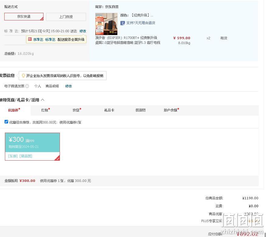Open the 京准达 service link
Viewport: 266px width, 237px height.
[x=38, y=40]
